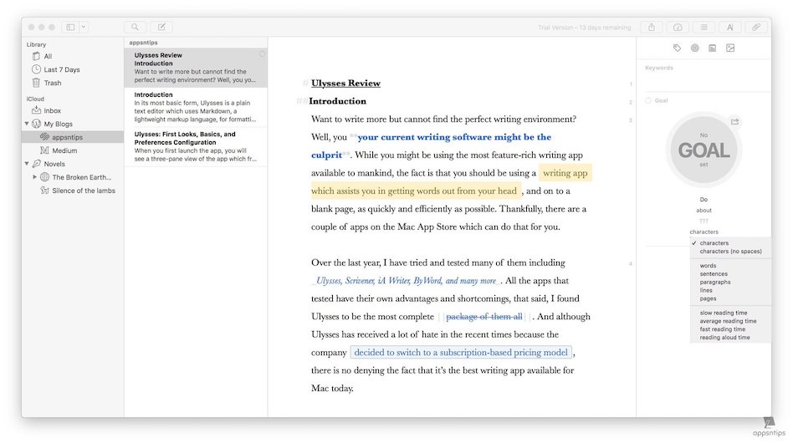The image size is (793, 443).
Task: Create a new sheet with compose icon
Action: click(161, 27)
